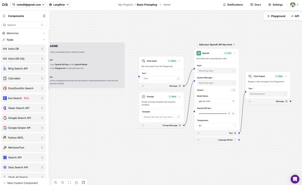The image size is (302, 185).
Task: Add a sticky note to canvas
Action: [83, 182]
